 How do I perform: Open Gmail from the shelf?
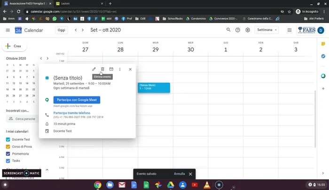point(122,185)
